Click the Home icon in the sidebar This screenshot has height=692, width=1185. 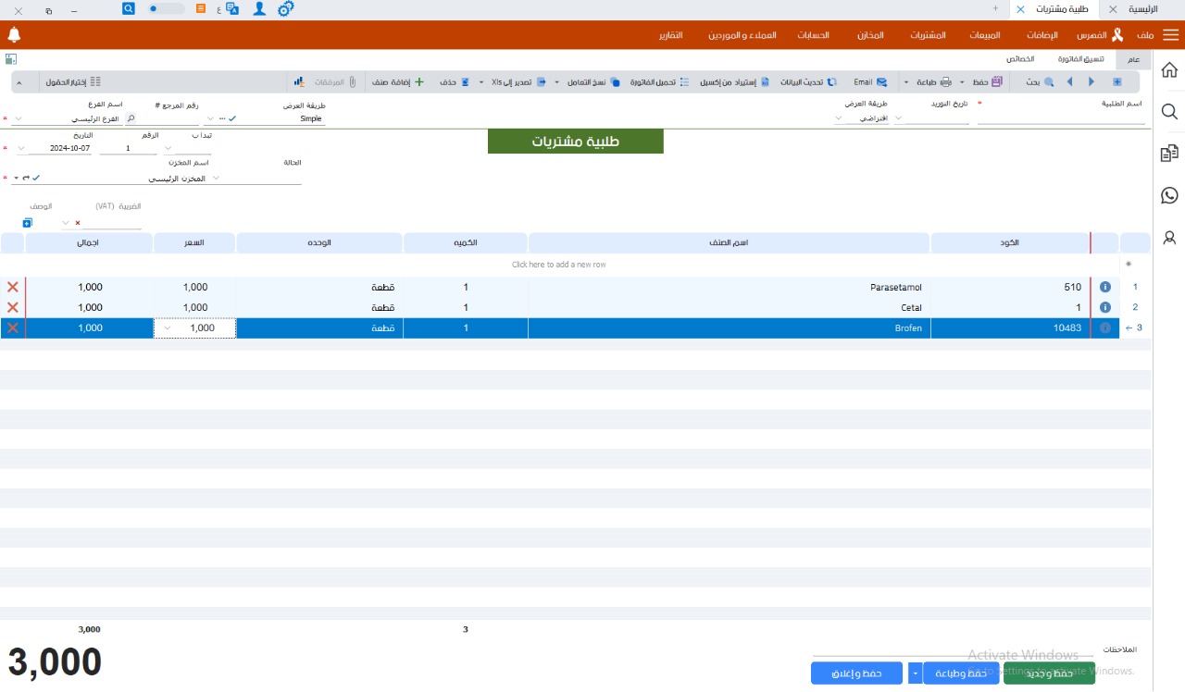(1169, 70)
